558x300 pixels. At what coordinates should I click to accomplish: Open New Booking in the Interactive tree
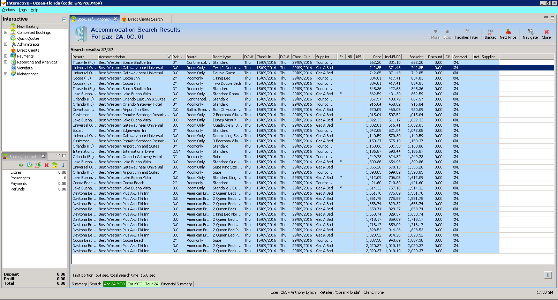(x=28, y=27)
